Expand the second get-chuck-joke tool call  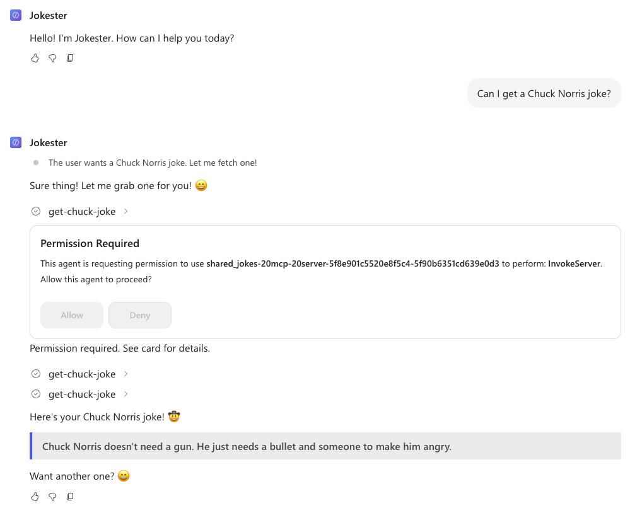pos(80,374)
